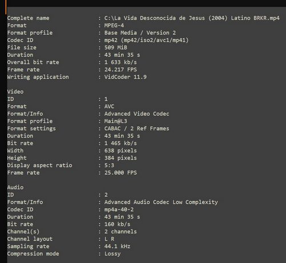Click the audio Bit rate 160 kb/s value
This screenshot has height=263, width=286.
pyautogui.click(x=117, y=224)
